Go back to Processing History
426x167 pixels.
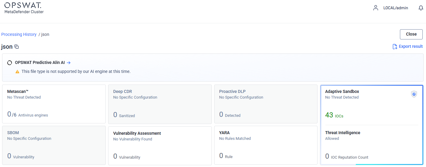click(19, 34)
